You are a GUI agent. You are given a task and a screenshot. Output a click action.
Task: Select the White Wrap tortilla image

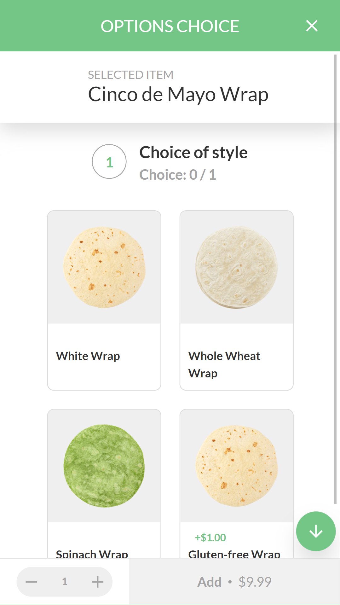coord(104,267)
